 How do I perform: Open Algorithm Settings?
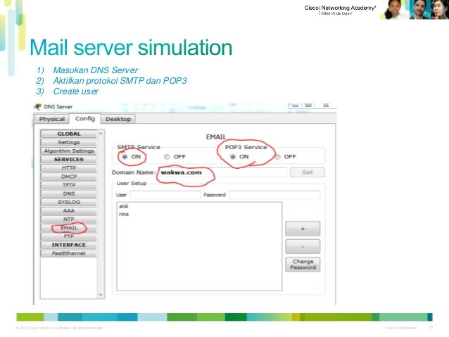click(x=69, y=151)
